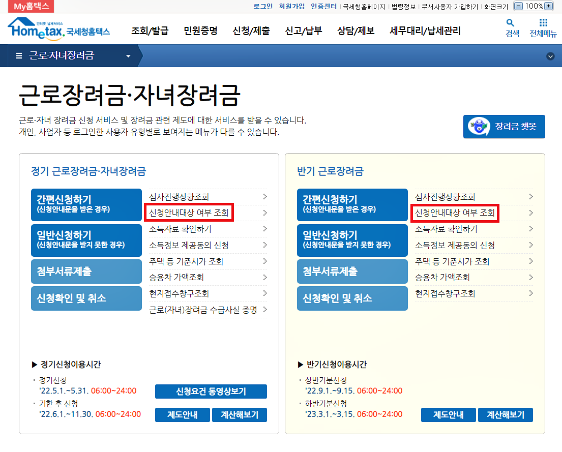Click the 정기신청이용시간 heading
Screen dimensions: 562x452
click(71, 365)
